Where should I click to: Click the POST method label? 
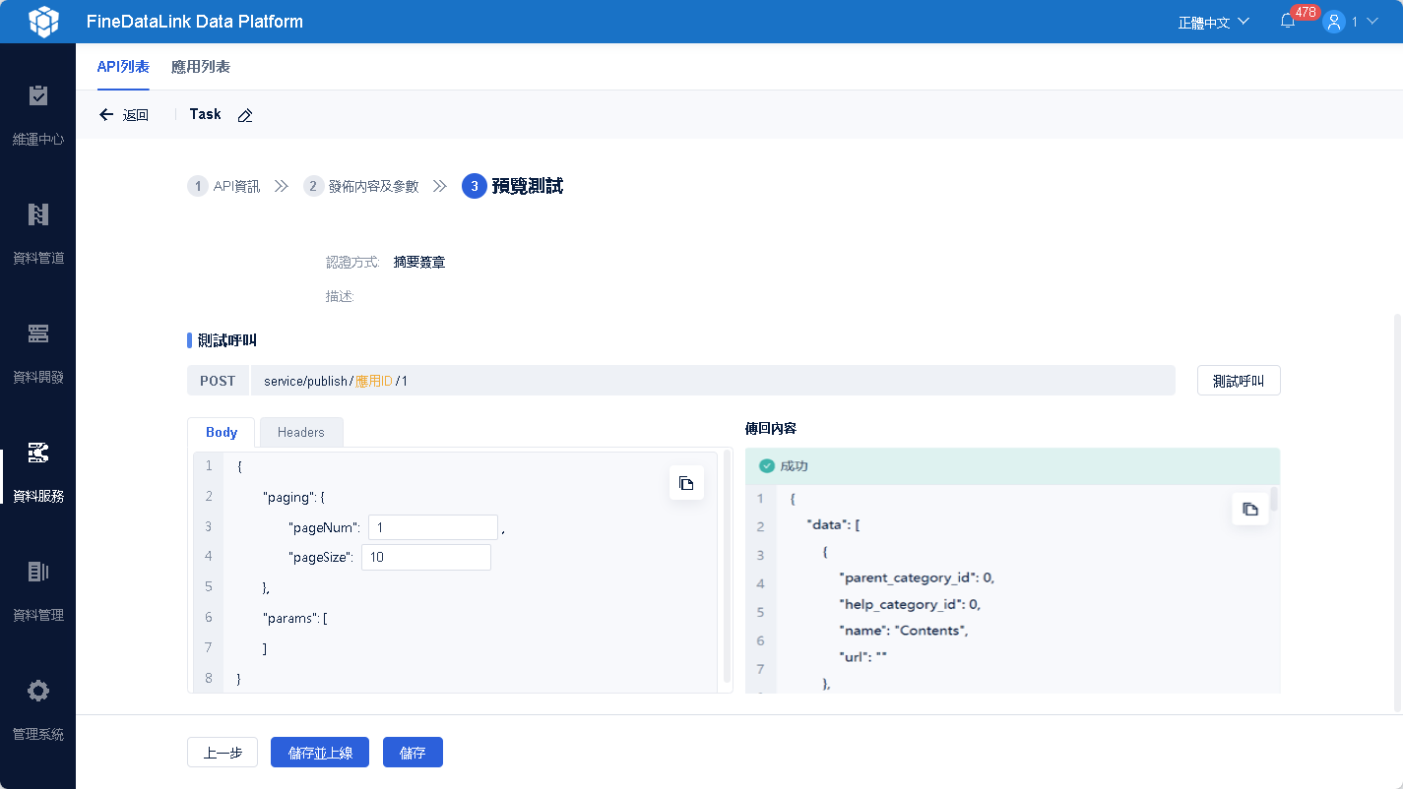[x=219, y=381]
